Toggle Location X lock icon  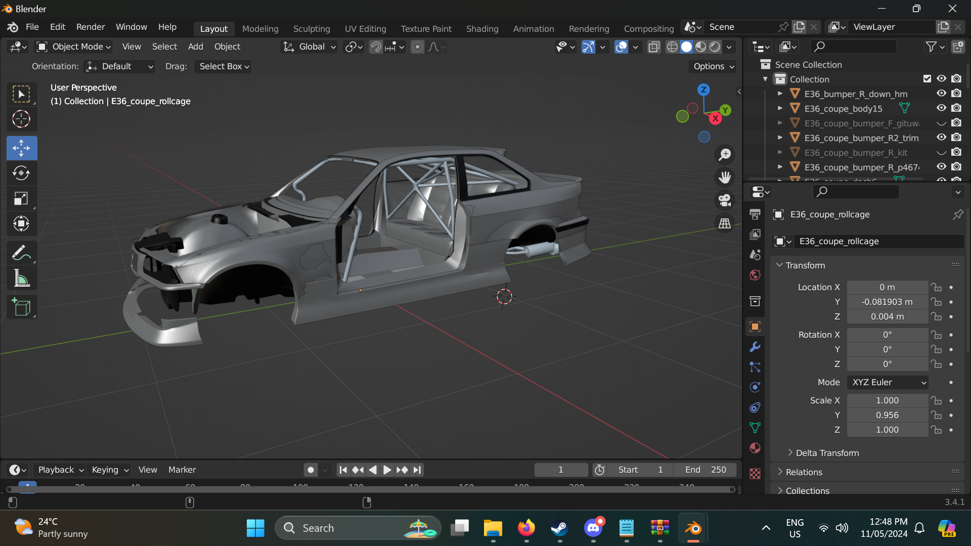coord(937,287)
